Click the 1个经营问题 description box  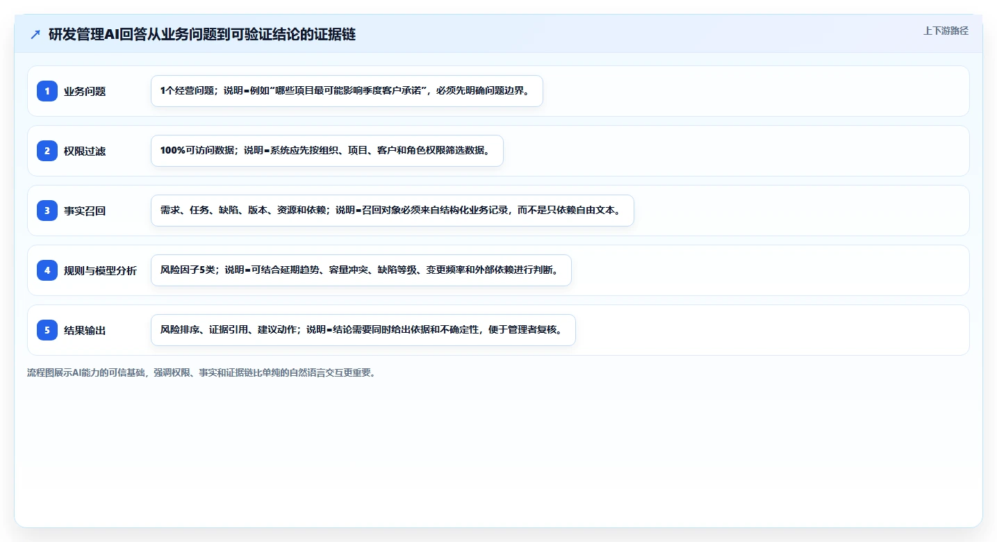coord(347,91)
